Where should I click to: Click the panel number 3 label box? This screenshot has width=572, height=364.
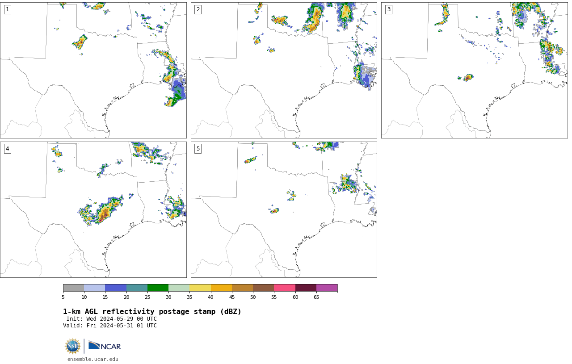tap(389, 9)
